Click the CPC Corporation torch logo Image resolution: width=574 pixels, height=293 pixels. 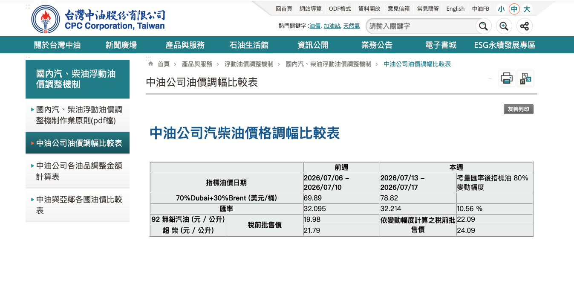click(45, 19)
